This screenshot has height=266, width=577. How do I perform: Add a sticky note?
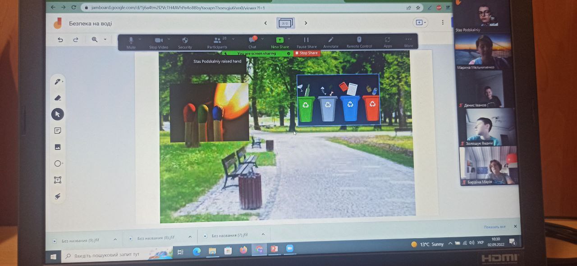58,131
